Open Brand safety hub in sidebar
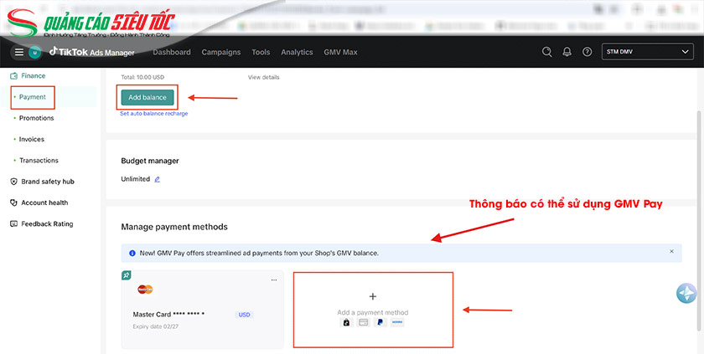This screenshot has width=704, height=354. pyautogui.click(x=47, y=182)
